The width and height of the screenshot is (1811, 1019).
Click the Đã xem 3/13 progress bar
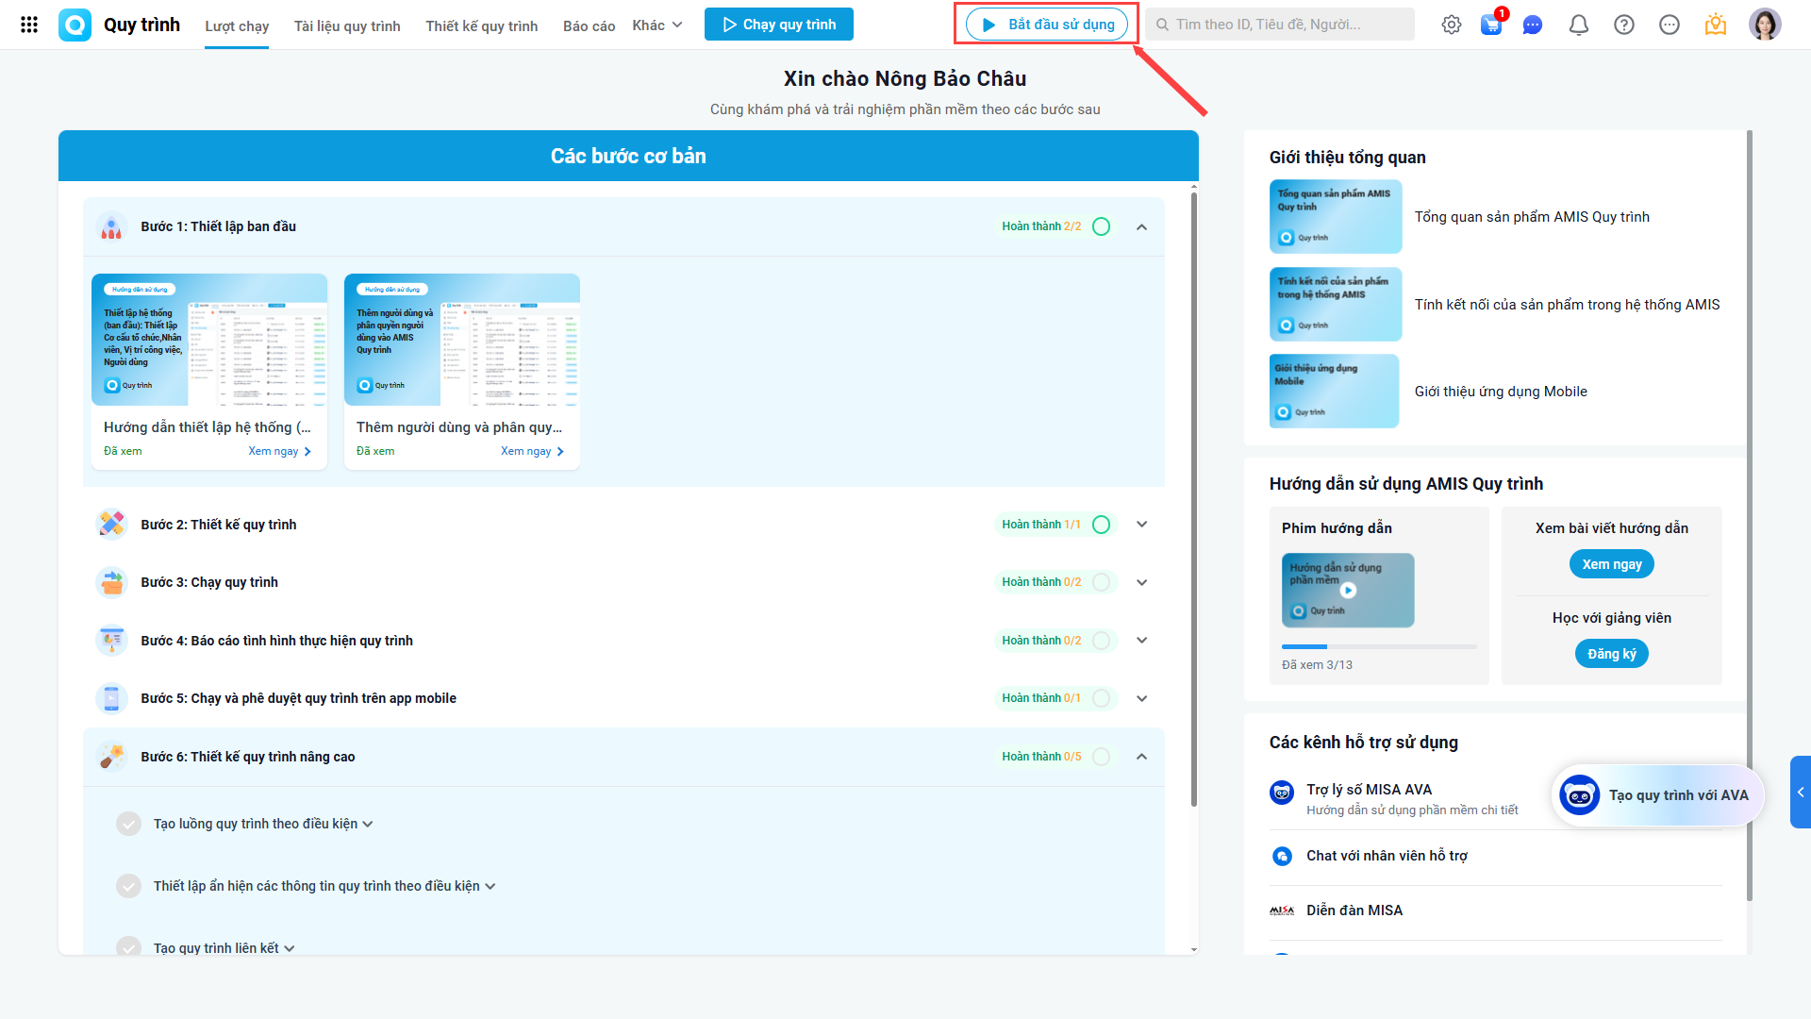coord(1379,646)
